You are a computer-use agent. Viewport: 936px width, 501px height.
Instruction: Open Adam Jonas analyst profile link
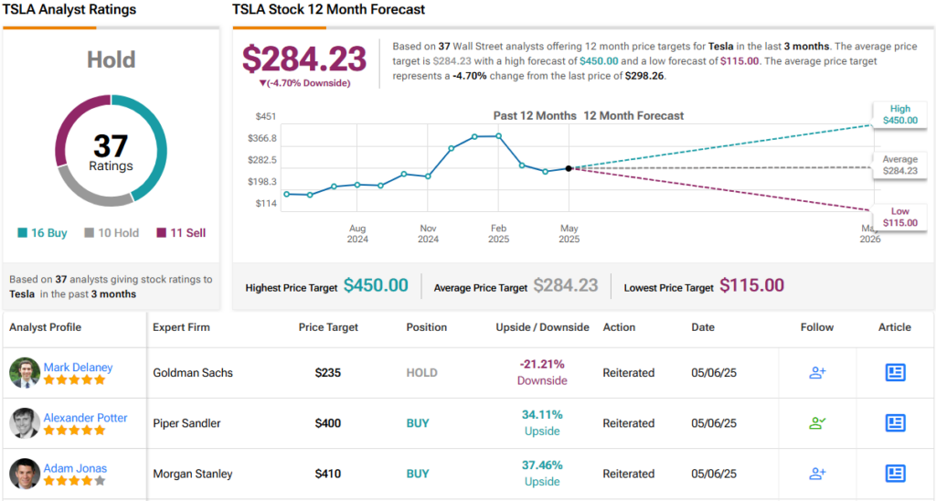click(x=75, y=468)
